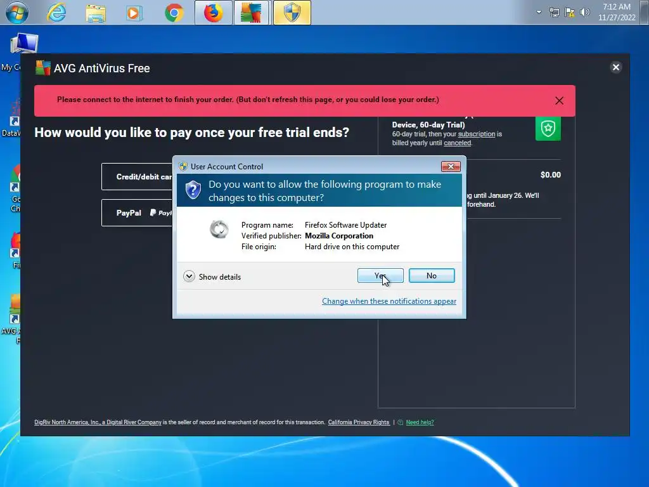Image resolution: width=649 pixels, height=487 pixels.
Task: Dismiss the red internet connection warning
Action: pyautogui.click(x=559, y=100)
